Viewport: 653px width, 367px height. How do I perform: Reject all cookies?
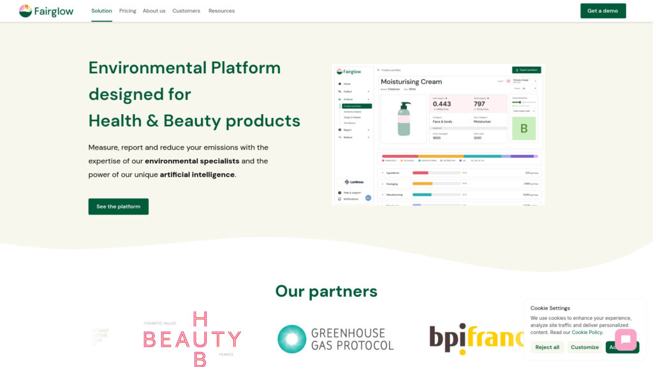547,347
